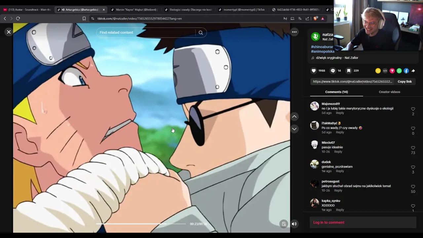Click the search magnifier icon
The width and height of the screenshot is (423, 238).
201,32
